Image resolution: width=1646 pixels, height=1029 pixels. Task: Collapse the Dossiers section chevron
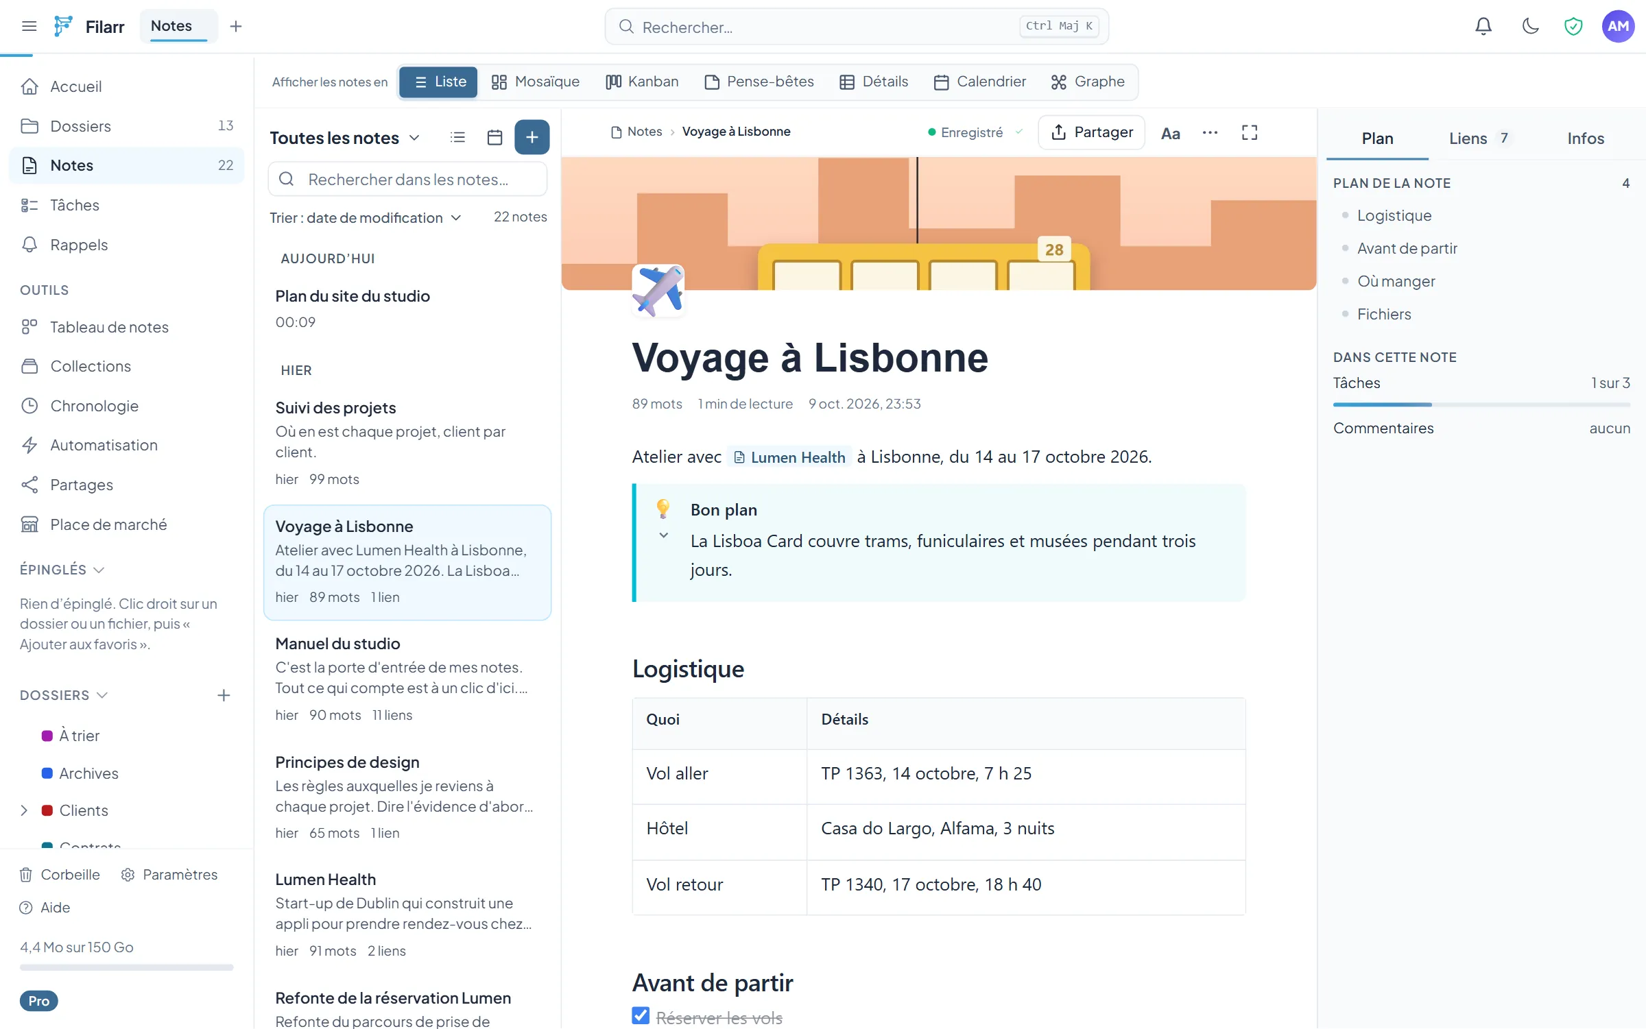[102, 695]
